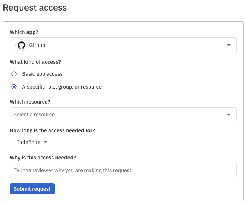
Task: Select the specific role, group, or resource radio
Action: (14, 87)
